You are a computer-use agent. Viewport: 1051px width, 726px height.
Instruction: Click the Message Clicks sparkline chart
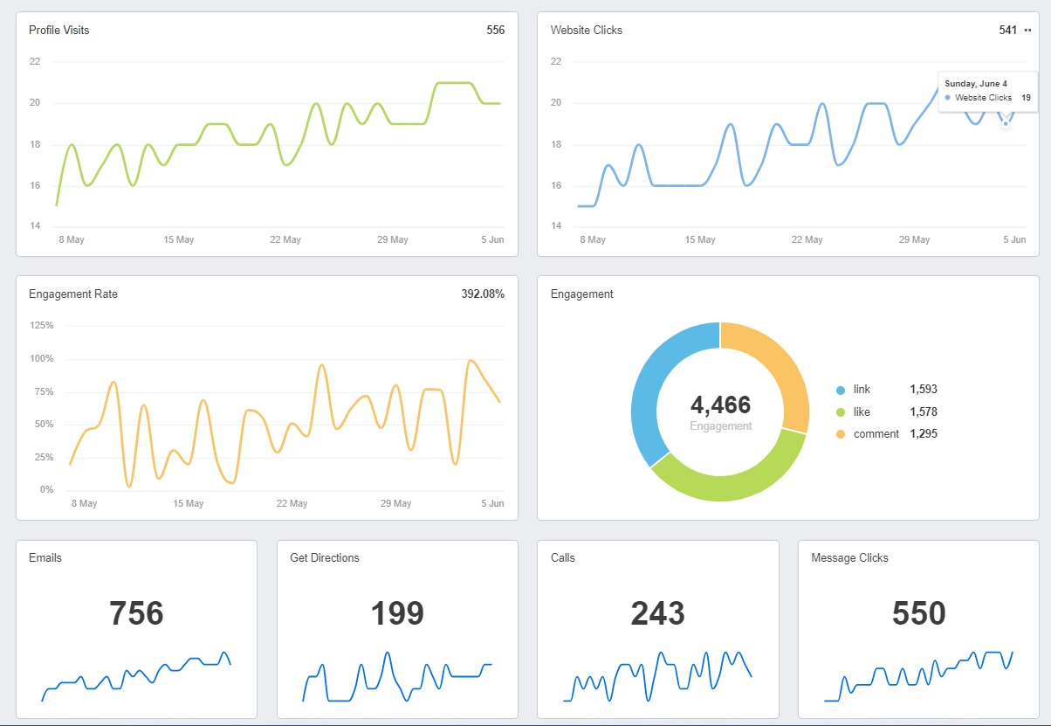tap(918, 677)
